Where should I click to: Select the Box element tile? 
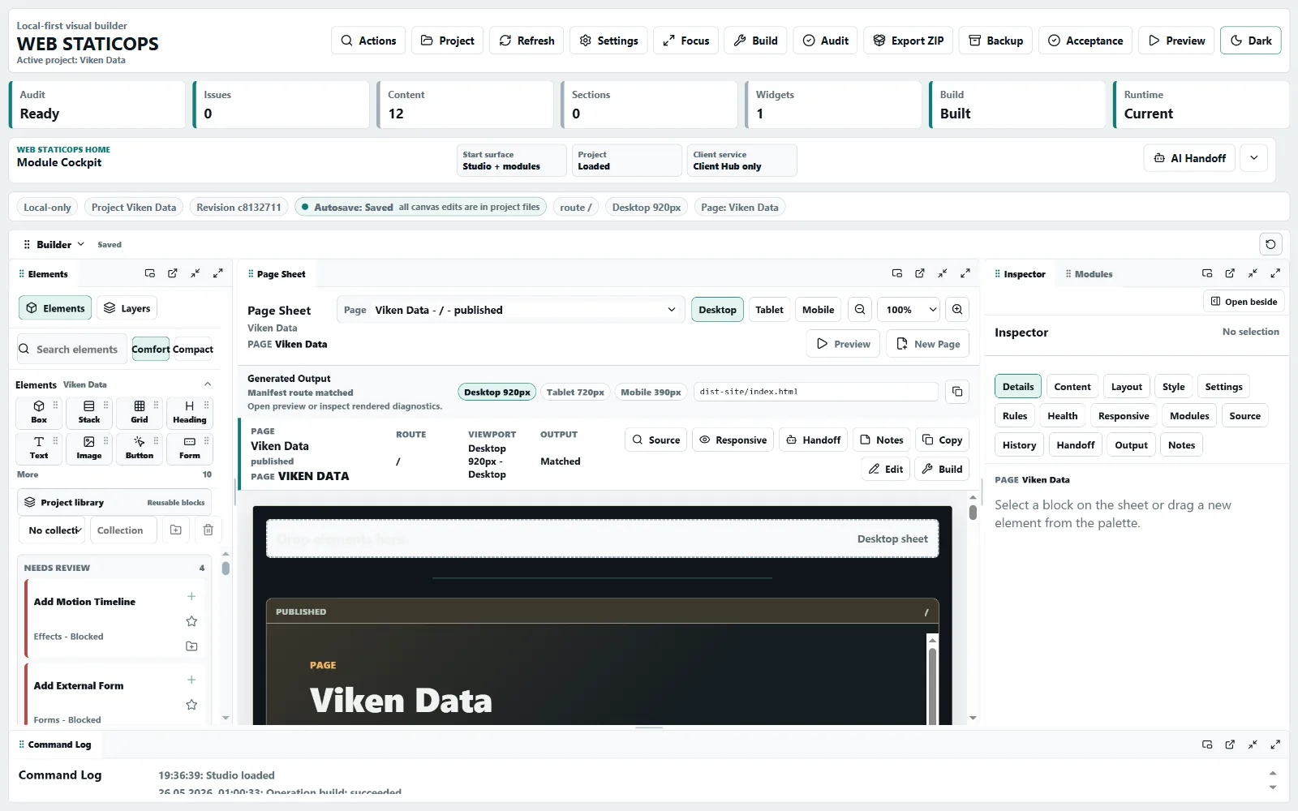pyautogui.click(x=39, y=412)
